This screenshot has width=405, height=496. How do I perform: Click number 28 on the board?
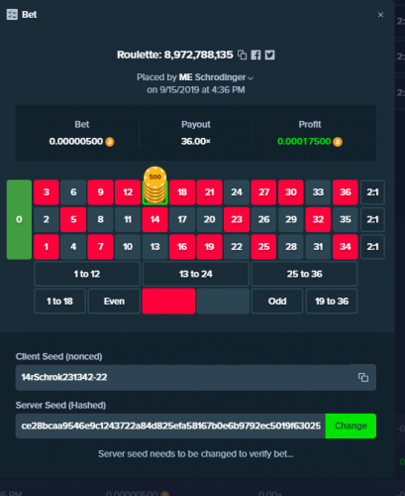291,247
